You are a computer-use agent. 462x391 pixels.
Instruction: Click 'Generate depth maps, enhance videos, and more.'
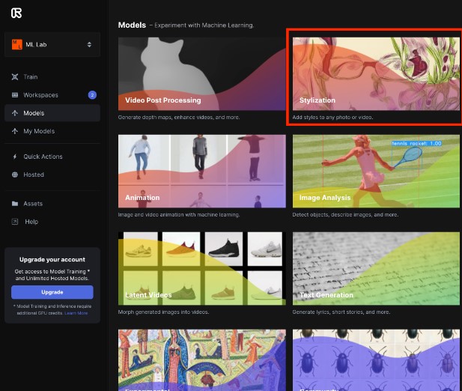179,118
